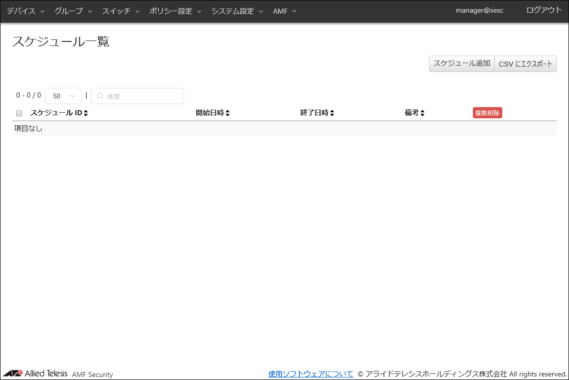Viewport: 569px width, 380px height.
Task: Click the スケジュール追加 button
Action: [461, 64]
